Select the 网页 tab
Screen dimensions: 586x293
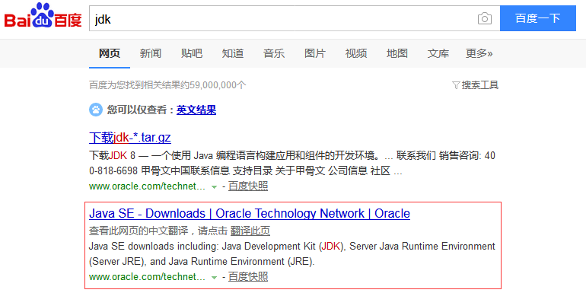point(110,53)
